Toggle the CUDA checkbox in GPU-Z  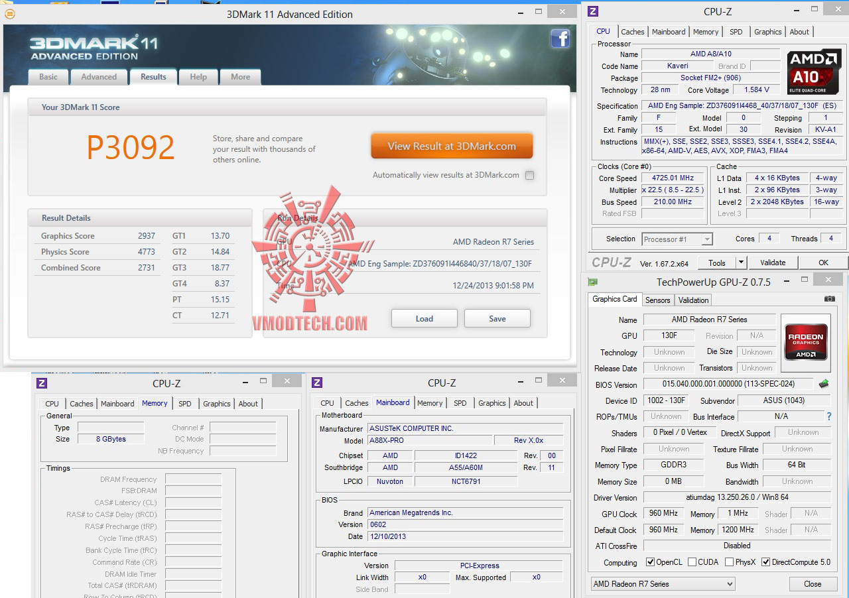click(x=692, y=562)
